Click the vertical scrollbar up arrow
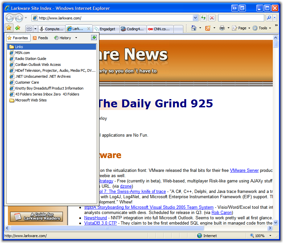283x243 pixels. pyautogui.click(x=275, y=38)
